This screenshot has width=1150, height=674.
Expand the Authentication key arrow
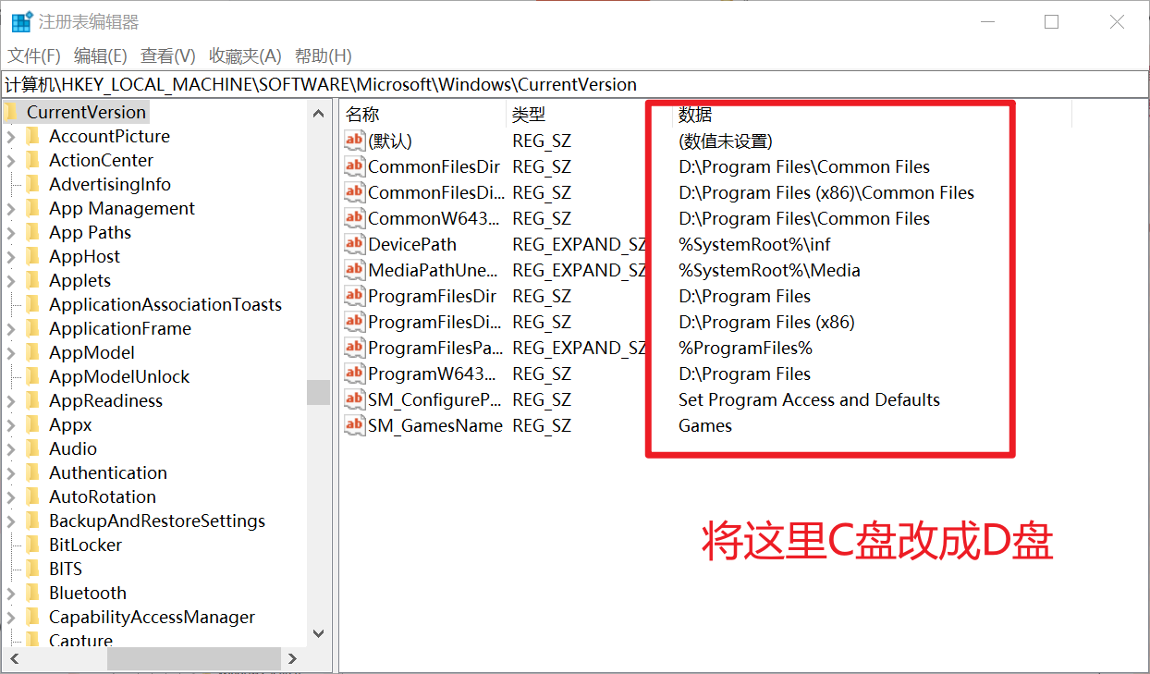(11, 473)
